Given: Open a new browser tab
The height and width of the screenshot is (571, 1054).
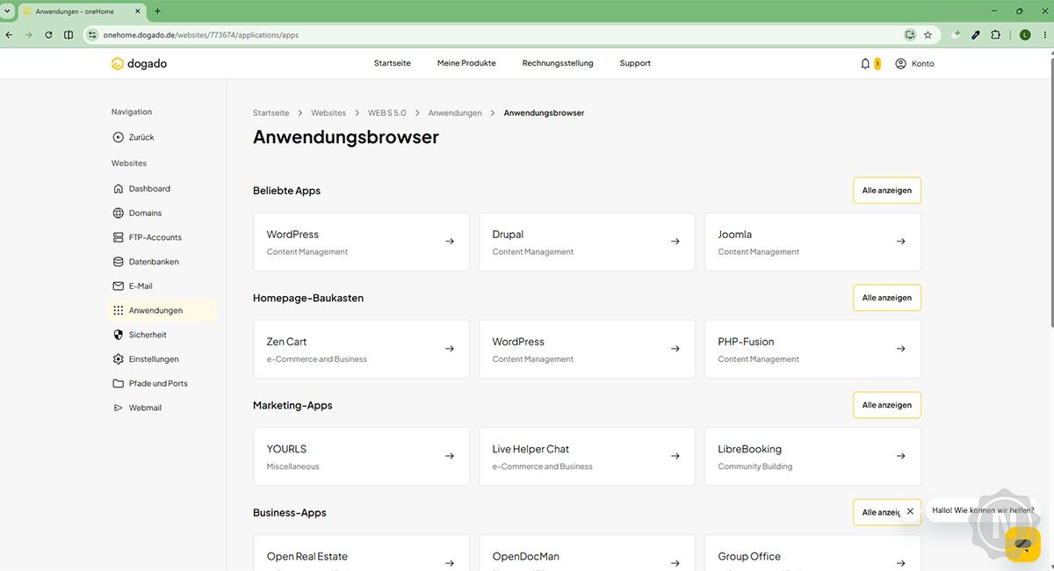Looking at the screenshot, I should point(157,11).
